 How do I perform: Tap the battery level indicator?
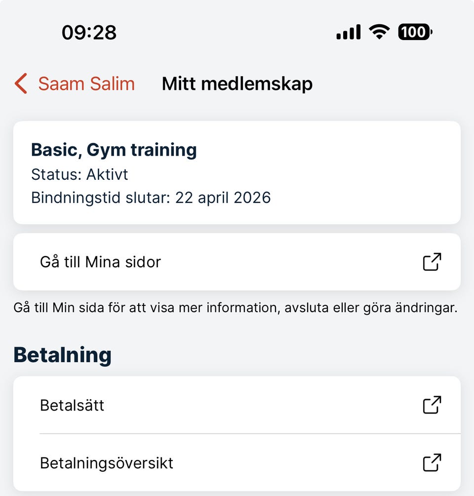[415, 33]
